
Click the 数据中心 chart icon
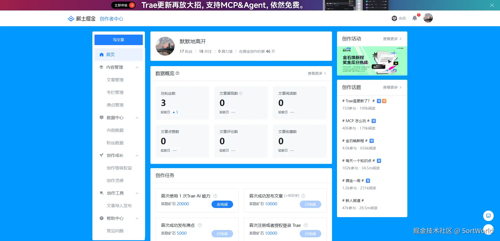(101, 117)
